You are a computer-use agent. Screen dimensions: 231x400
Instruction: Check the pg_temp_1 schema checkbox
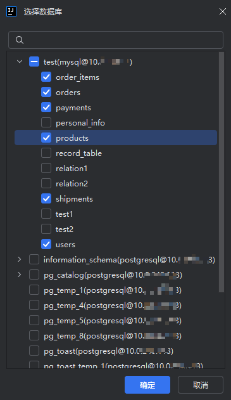34,290
